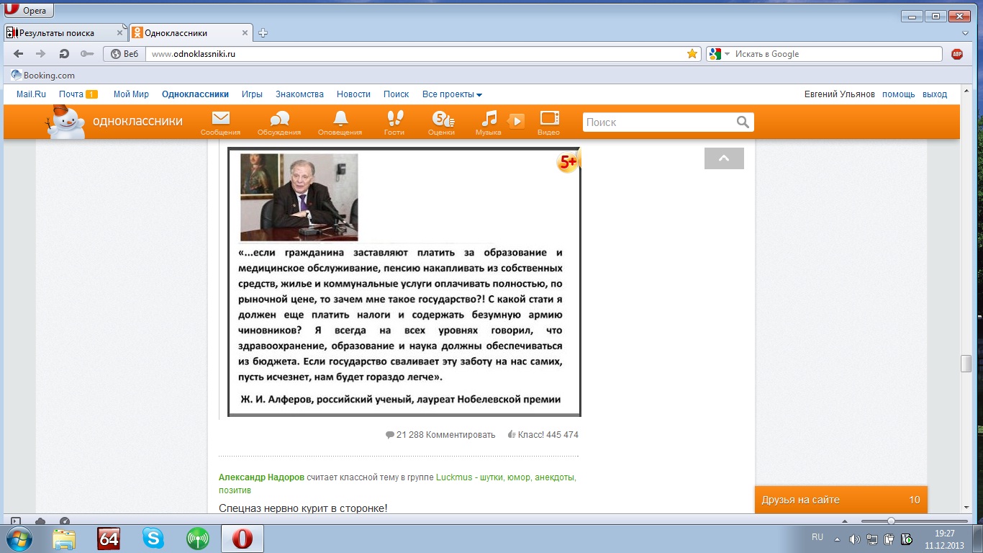Open Skype from the taskbar
Viewport: 983px width, 553px height.
click(153, 538)
